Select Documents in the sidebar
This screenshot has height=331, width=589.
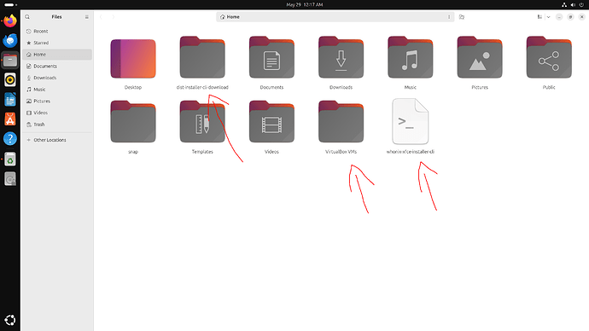[x=57, y=66]
